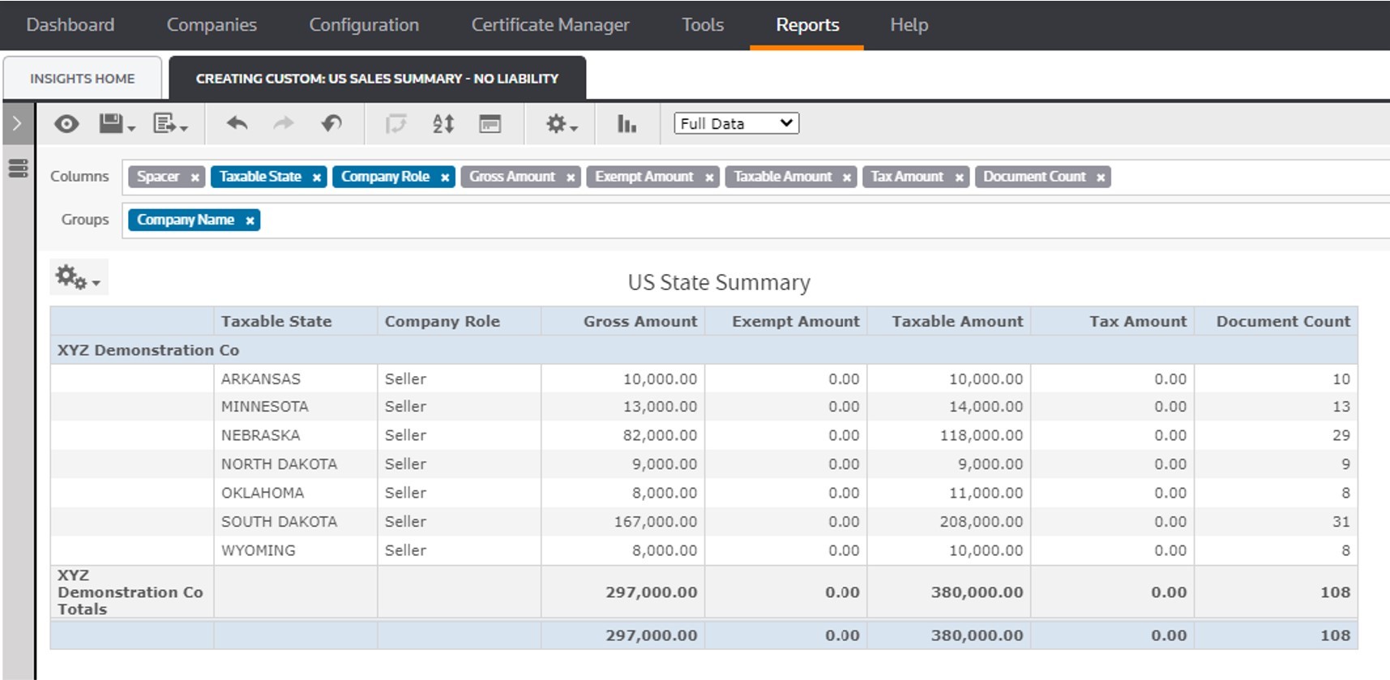Click the Undo arrow icon
Viewport: 1390px width, 680px height.
click(x=237, y=124)
